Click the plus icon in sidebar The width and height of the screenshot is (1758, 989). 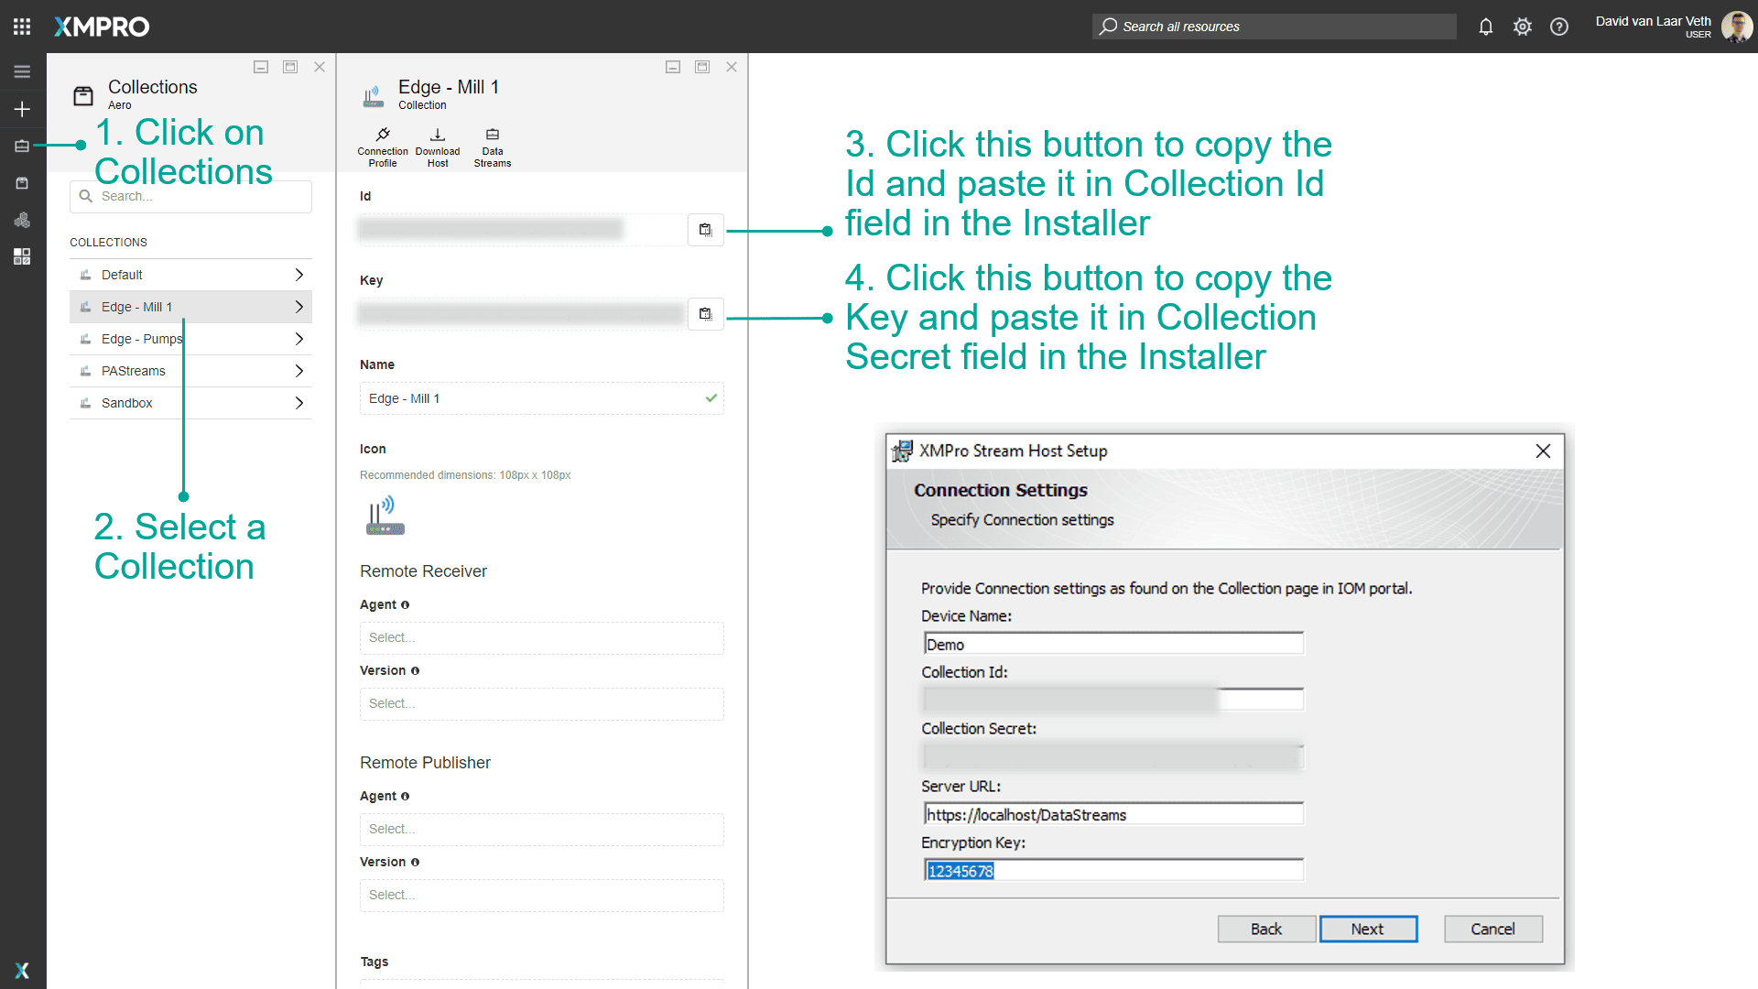click(x=22, y=109)
